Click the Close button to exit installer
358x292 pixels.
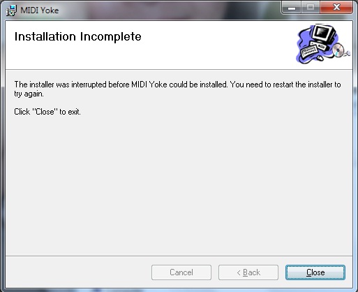(315, 272)
